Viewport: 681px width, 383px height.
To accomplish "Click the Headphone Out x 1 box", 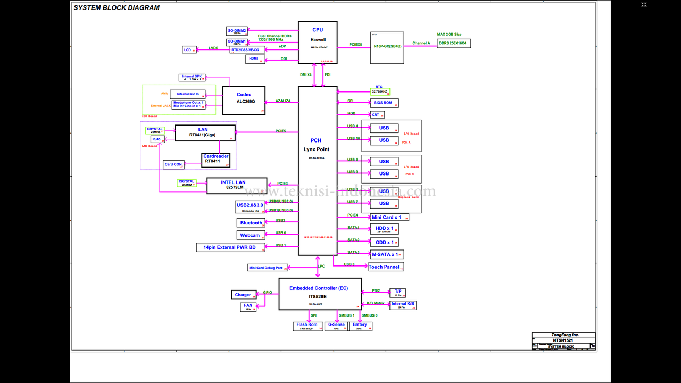I will tap(189, 104).
